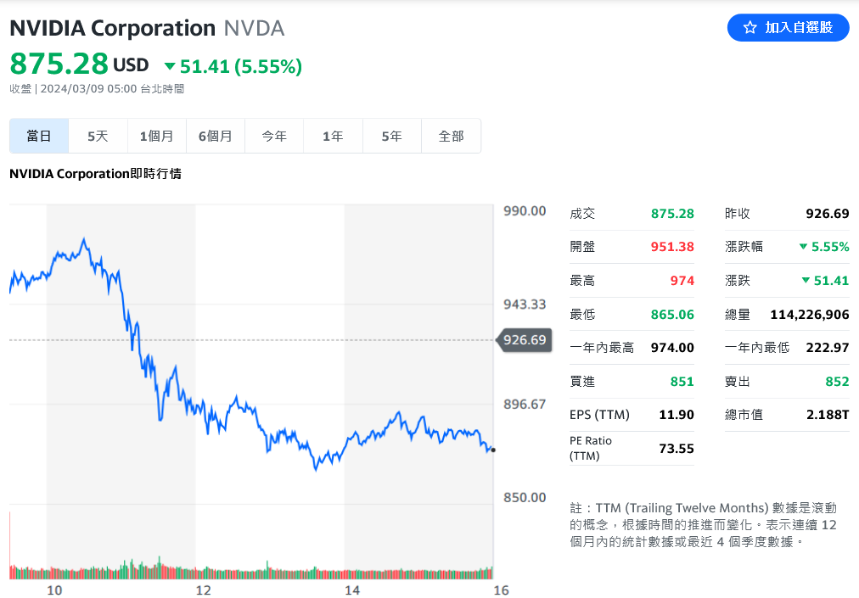Display 全部 historical data tab

point(452,136)
